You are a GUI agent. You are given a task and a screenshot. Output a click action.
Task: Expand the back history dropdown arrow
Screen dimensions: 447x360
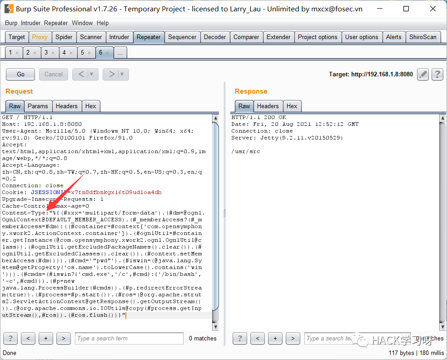(92, 75)
